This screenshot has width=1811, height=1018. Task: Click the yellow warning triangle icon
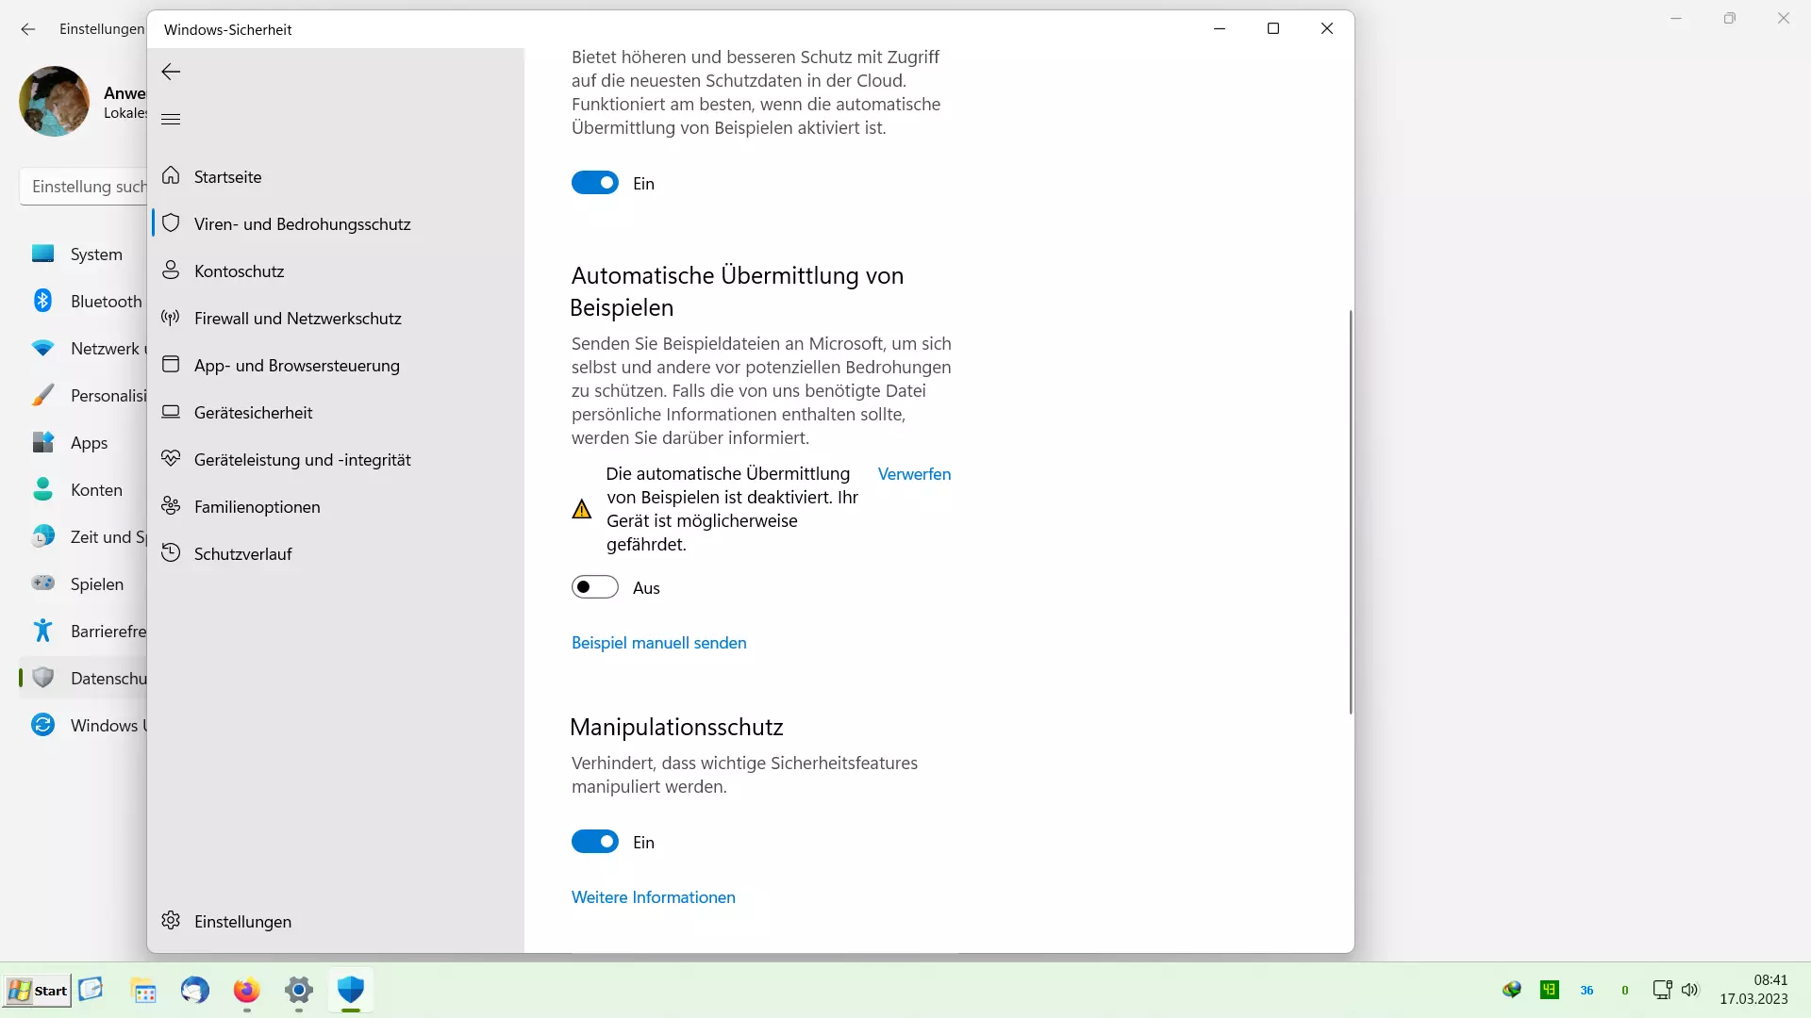(x=582, y=509)
